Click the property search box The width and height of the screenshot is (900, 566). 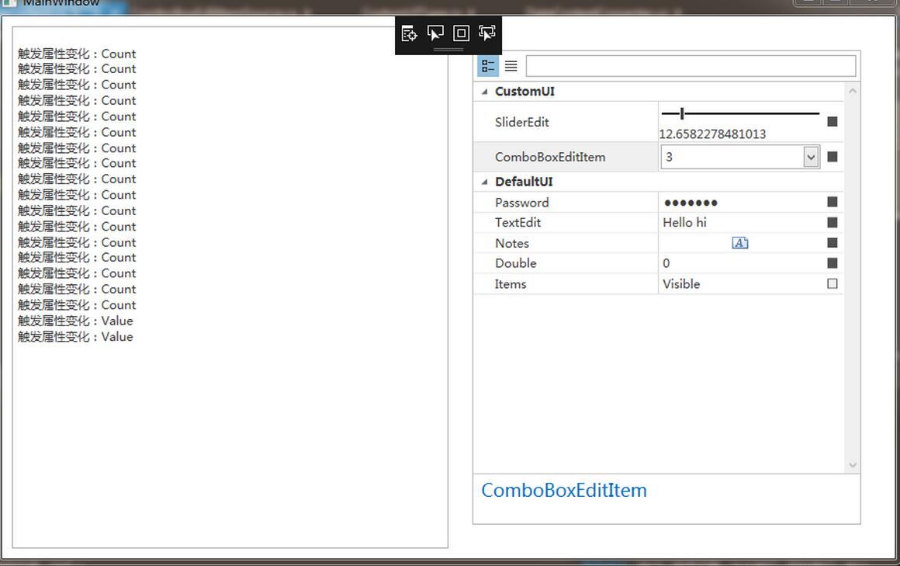[690, 66]
